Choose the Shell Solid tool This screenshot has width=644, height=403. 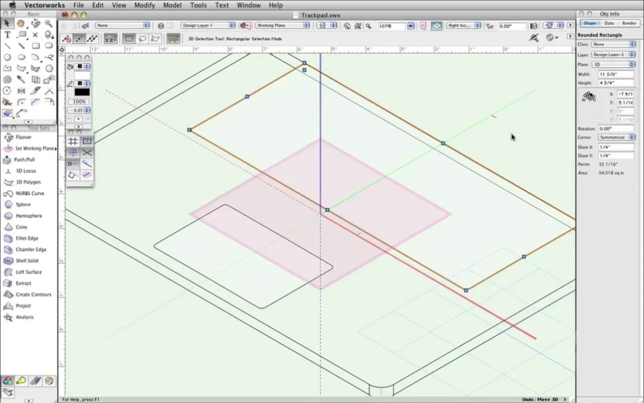(x=27, y=261)
